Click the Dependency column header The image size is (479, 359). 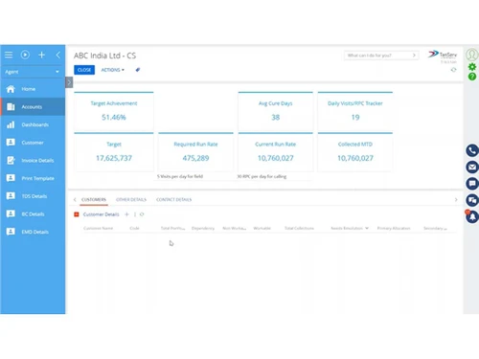pos(203,228)
